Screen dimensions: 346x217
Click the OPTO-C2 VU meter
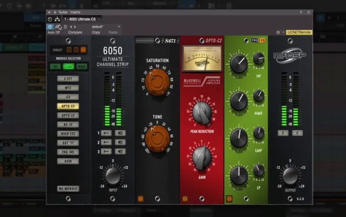(202, 59)
